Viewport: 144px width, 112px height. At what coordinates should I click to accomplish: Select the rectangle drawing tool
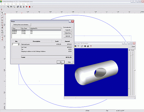coord(2,20)
